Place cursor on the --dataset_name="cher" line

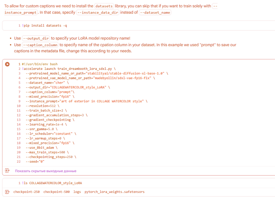pos(47,83)
